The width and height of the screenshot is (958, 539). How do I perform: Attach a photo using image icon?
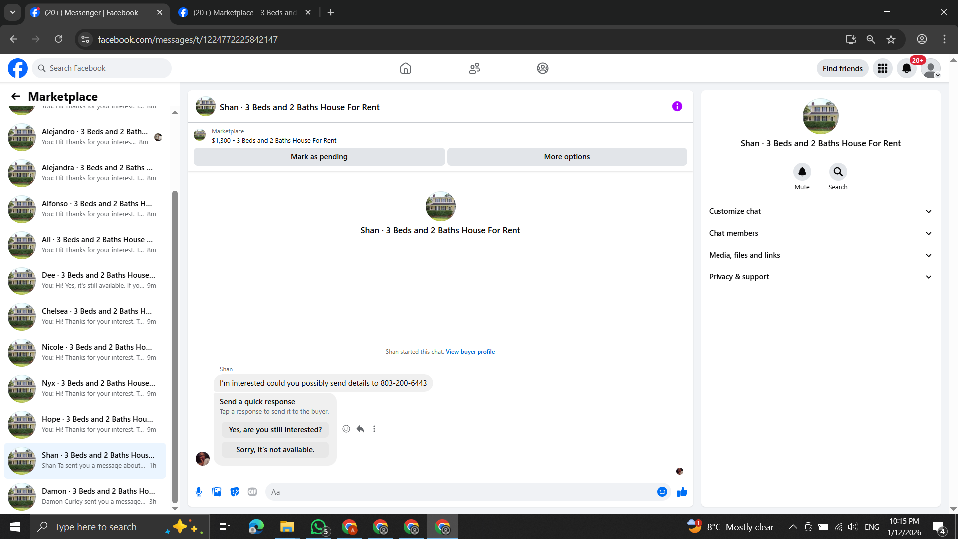[x=217, y=492]
